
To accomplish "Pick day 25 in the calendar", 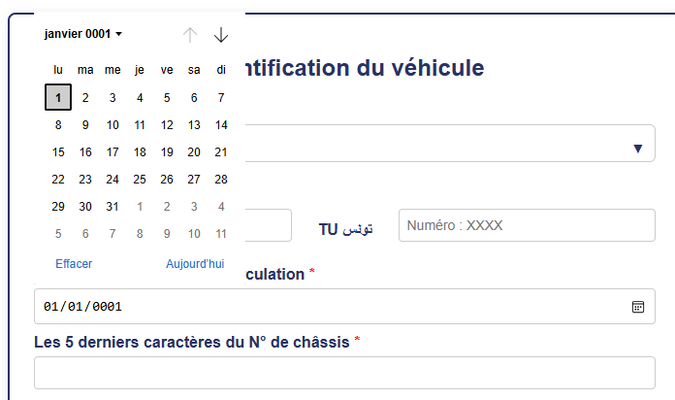I will pos(140,179).
